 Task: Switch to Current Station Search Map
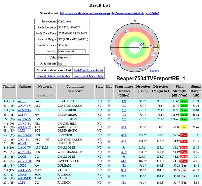point(53,76)
